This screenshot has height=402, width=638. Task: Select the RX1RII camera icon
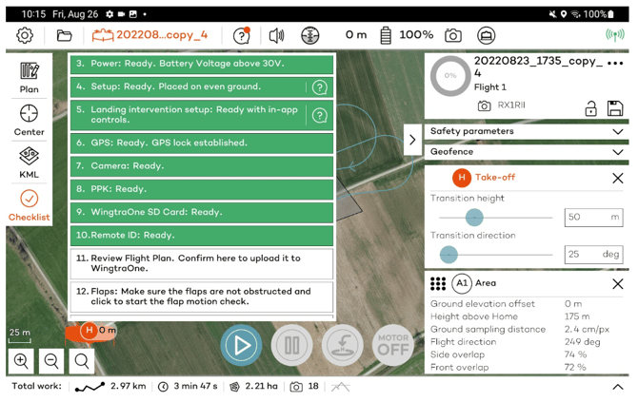point(484,106)
